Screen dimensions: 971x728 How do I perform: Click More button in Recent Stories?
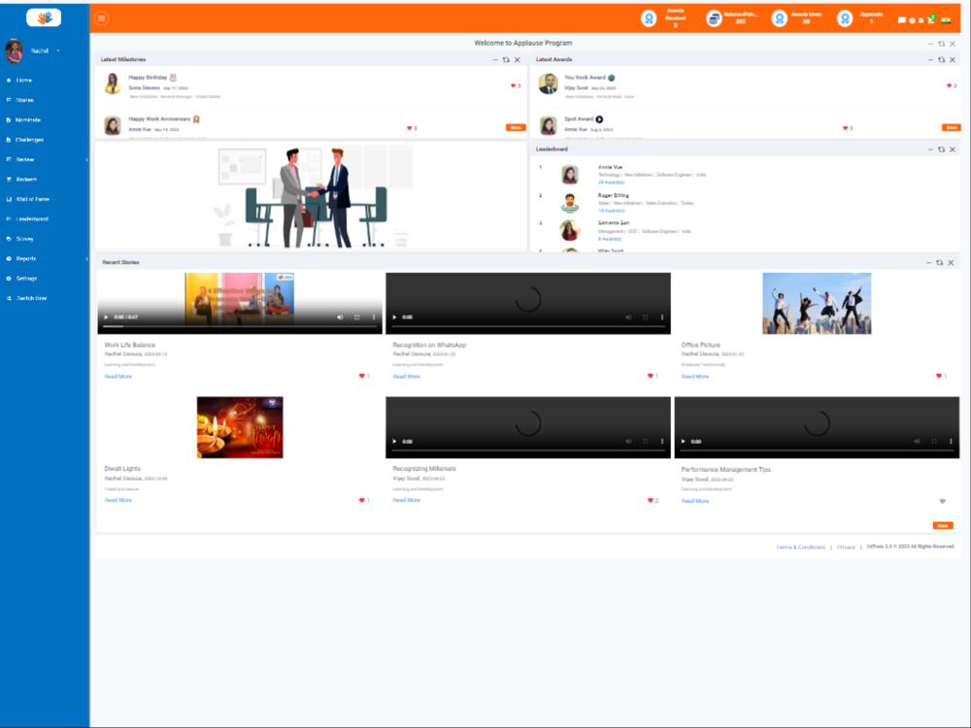pyautogui.click(x=943, y=525)
